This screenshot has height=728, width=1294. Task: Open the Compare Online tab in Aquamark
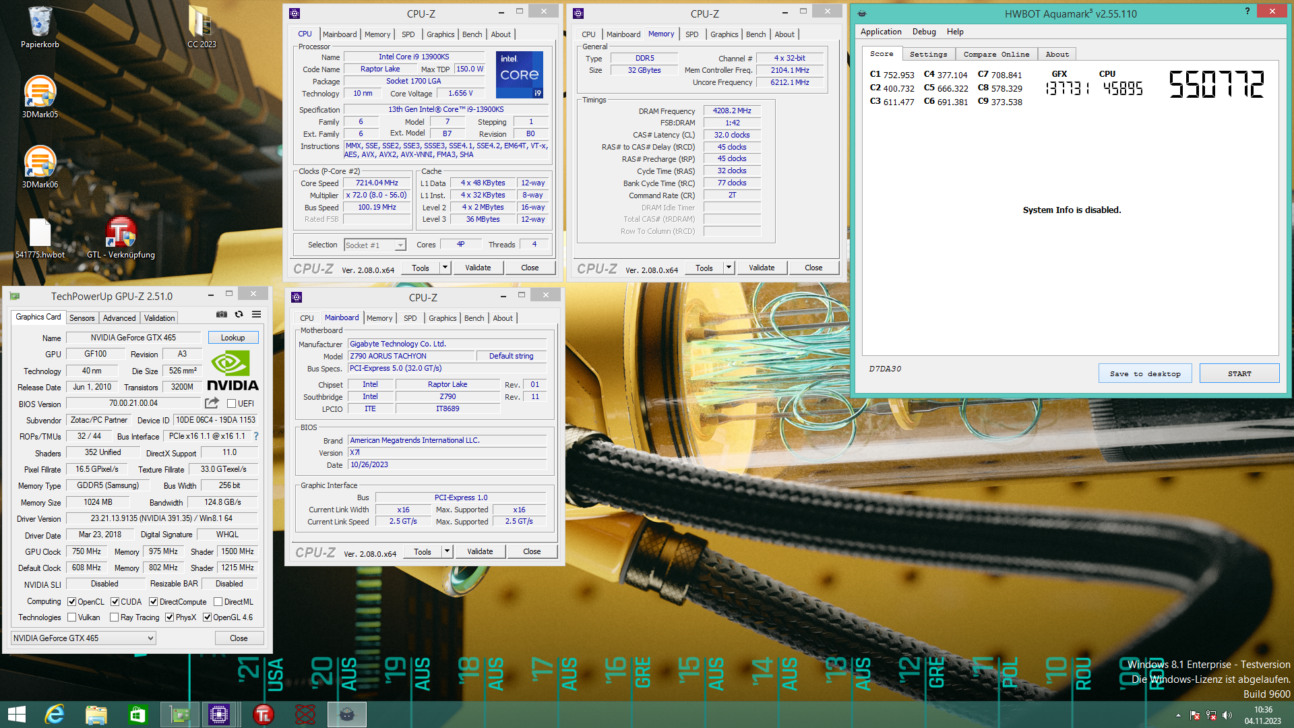click(x=996, y=54)
